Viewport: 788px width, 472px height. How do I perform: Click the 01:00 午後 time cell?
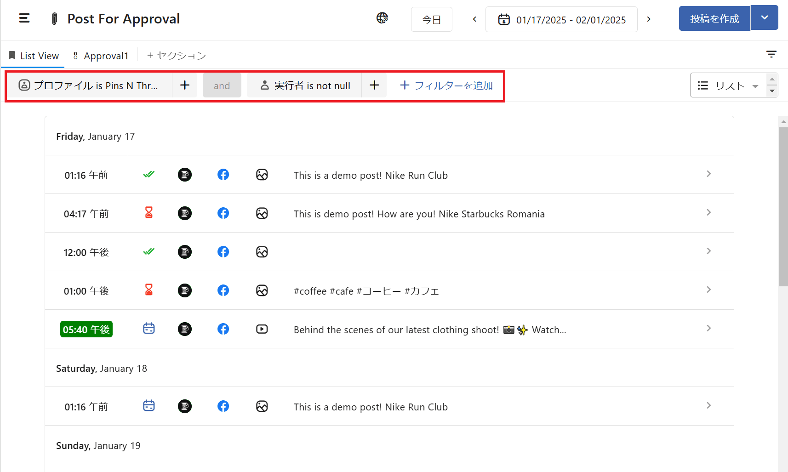[x=86, y=291]
